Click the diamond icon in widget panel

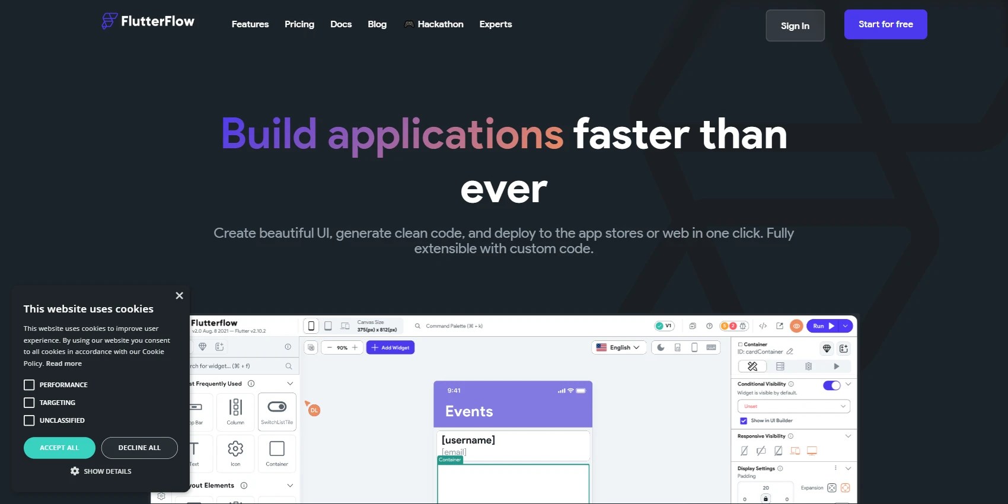tap(203, 346)
